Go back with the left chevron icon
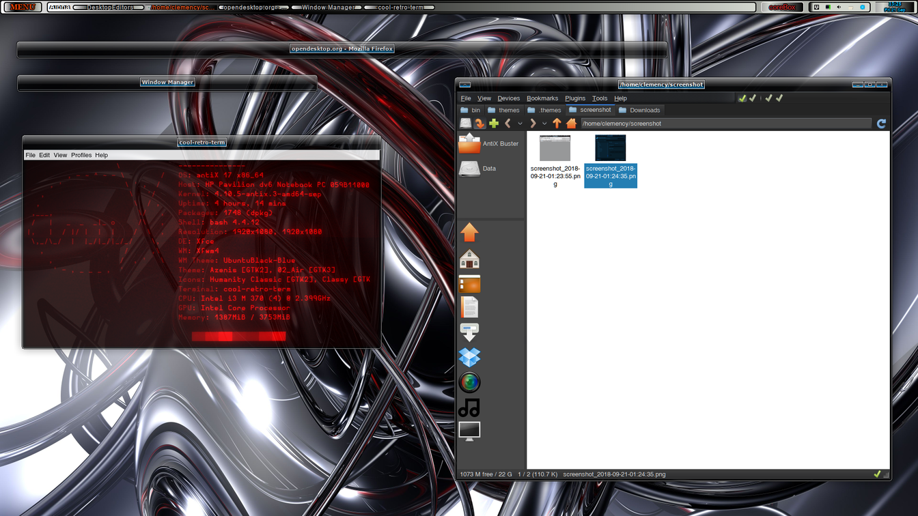 pos(507,124)
